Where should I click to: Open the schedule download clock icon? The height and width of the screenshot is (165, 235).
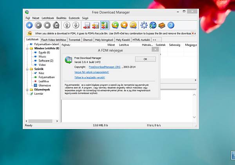coord(56,25)
